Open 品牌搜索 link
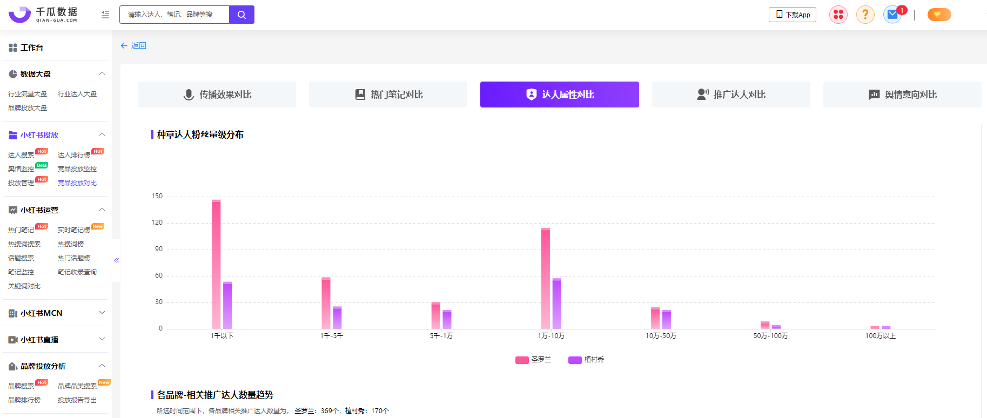Screen dimensions: 987x418 tap(21, 386)
